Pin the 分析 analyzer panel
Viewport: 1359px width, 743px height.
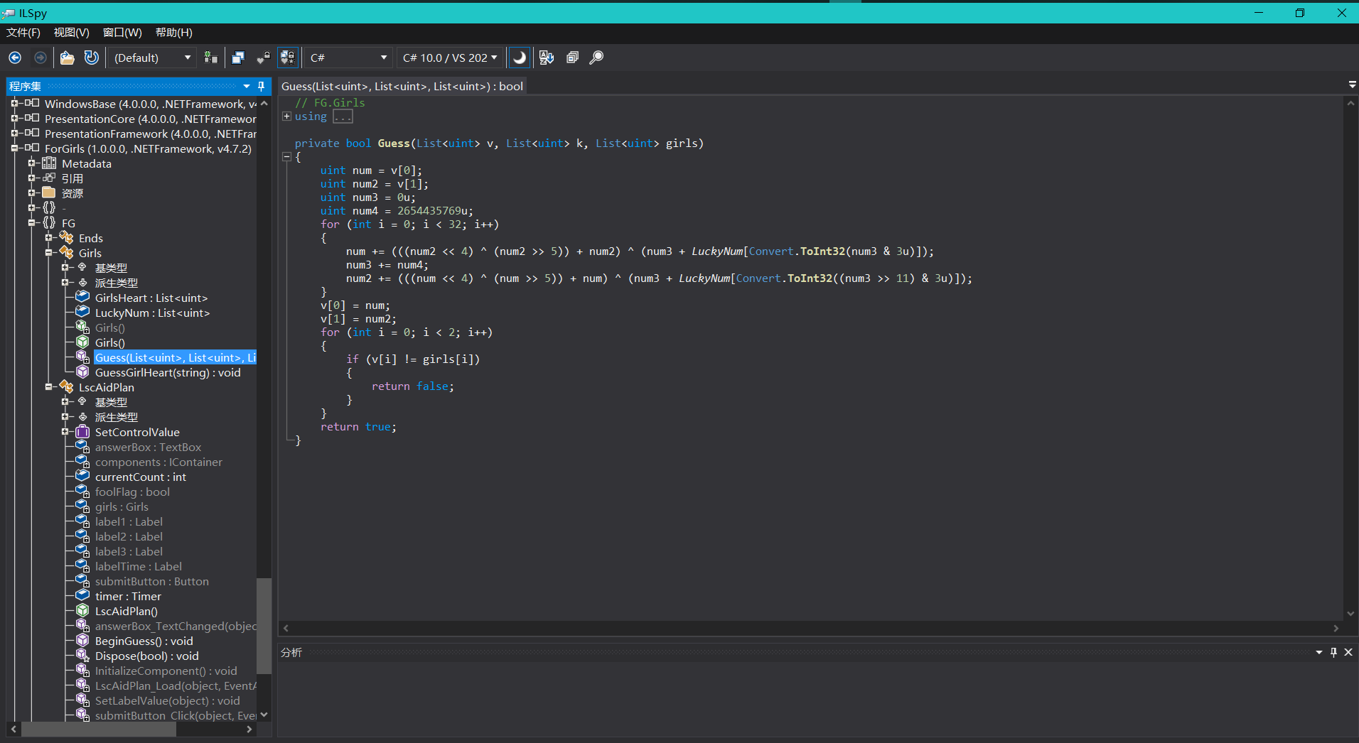point(1333,652)
